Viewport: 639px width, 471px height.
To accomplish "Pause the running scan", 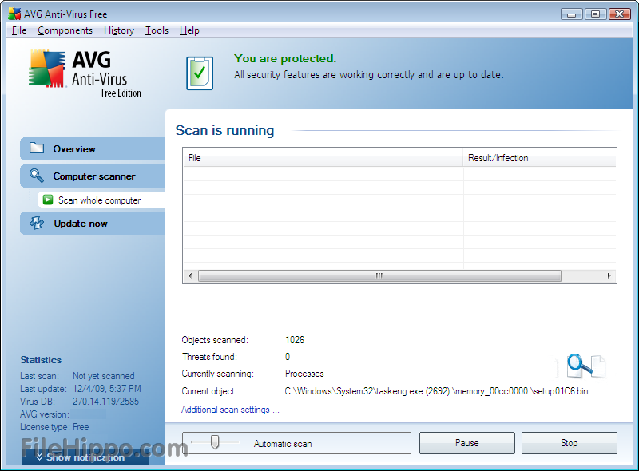I will [467, 443].
